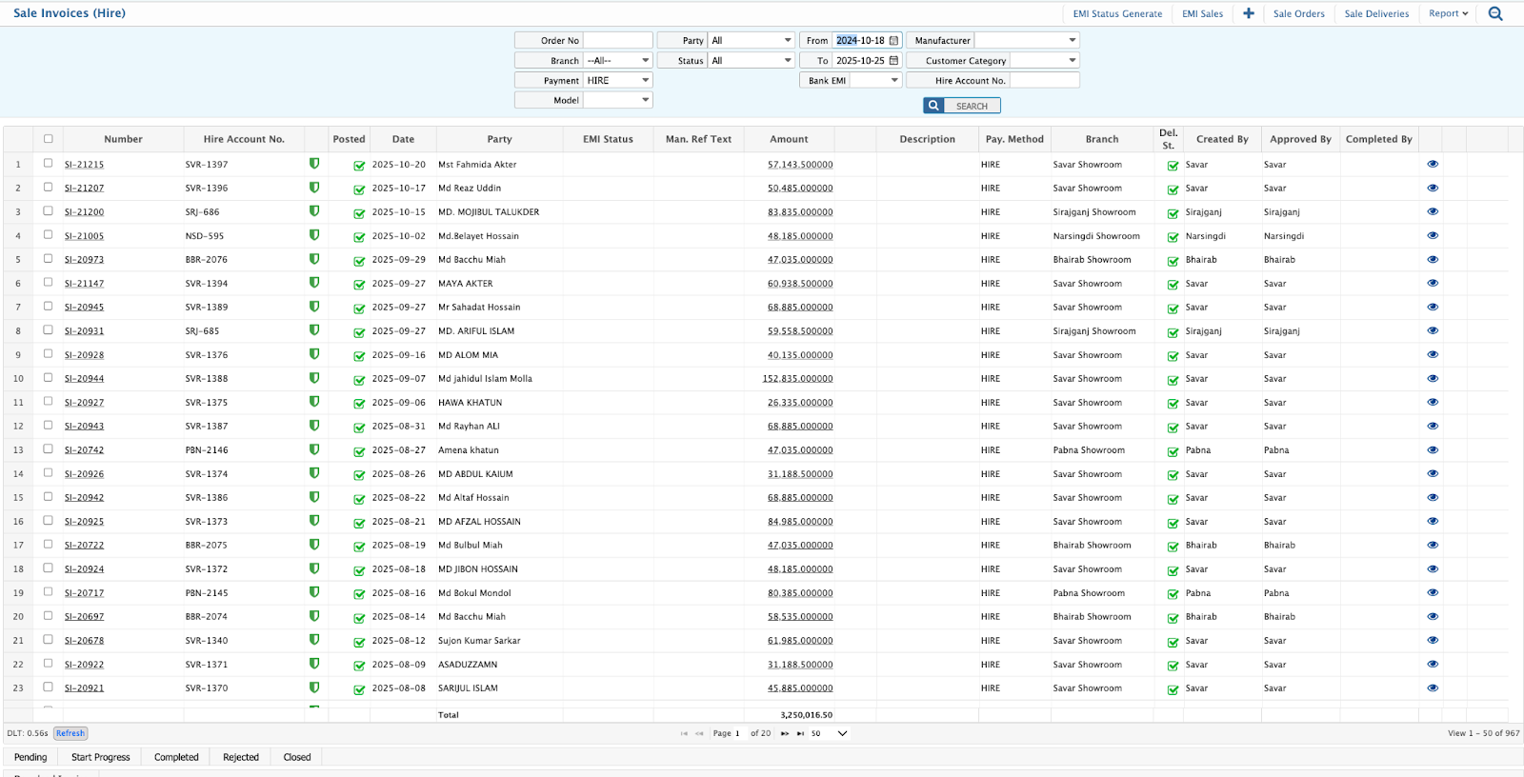The width and height of the screenshot is (1524, 777).
Task: Open EMI Status Generate
Action: (1117, 13)
